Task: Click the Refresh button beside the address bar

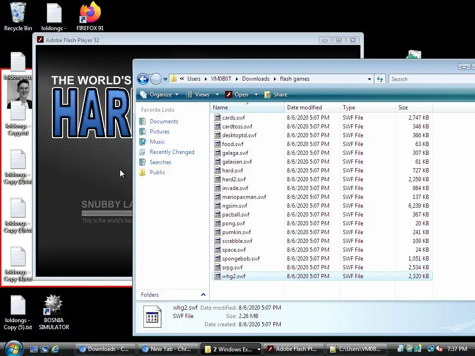Action: pyautogui.click(x=380, y=79)
